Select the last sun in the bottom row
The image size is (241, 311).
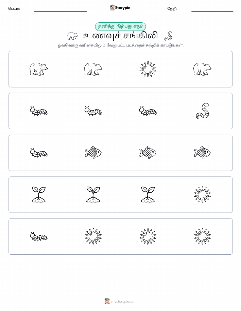point(203,236)
